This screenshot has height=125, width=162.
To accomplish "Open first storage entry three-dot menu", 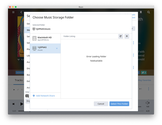I will click(x=133, y=43).
